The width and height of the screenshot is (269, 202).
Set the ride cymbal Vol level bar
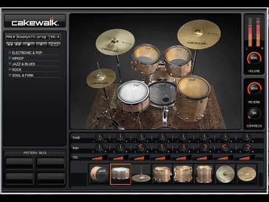247,158
